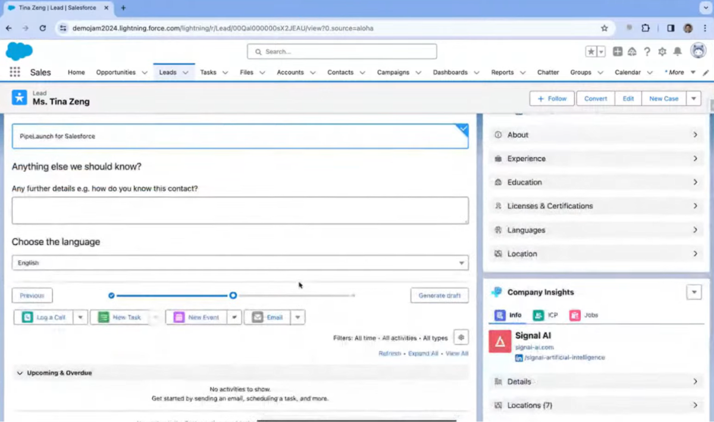Click the Log a Call icon
This screenshot has width=714, height=422.
[x=27, y=317]
